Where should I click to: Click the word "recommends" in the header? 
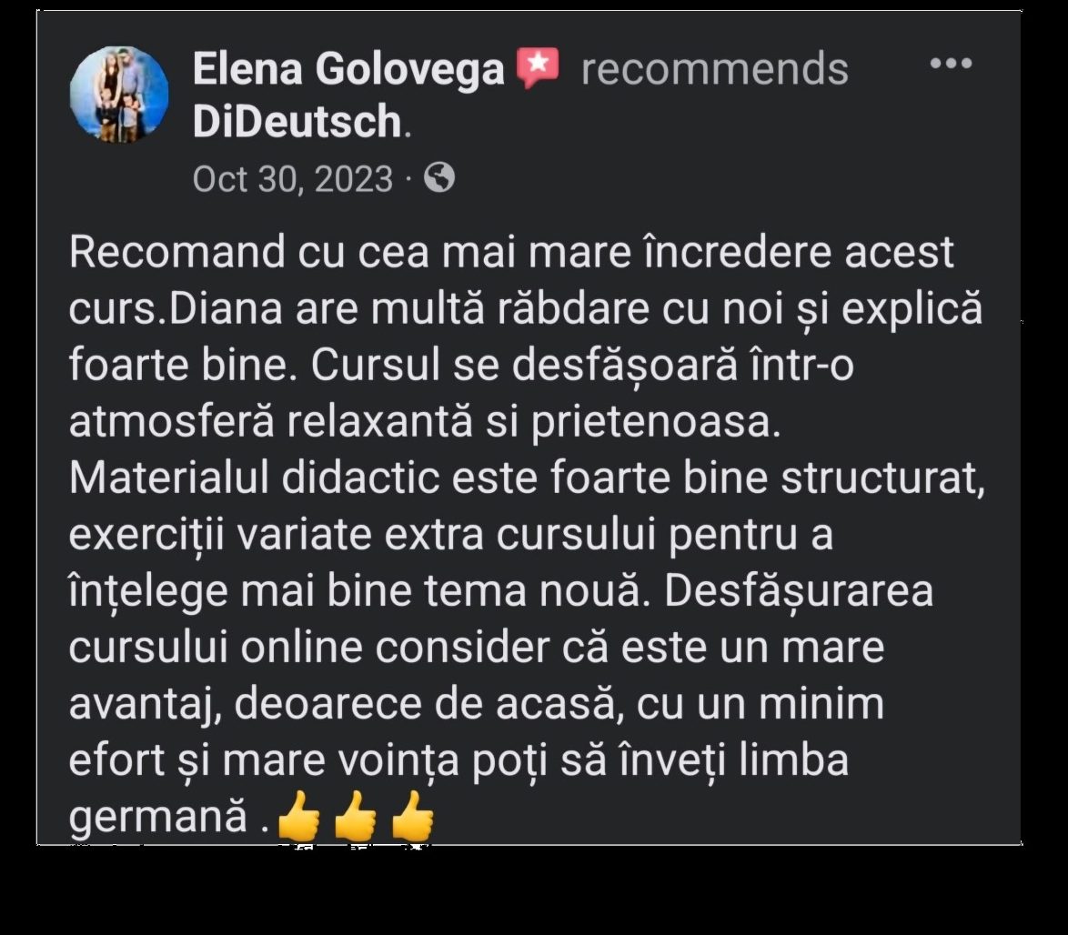[x=714, y=70]
